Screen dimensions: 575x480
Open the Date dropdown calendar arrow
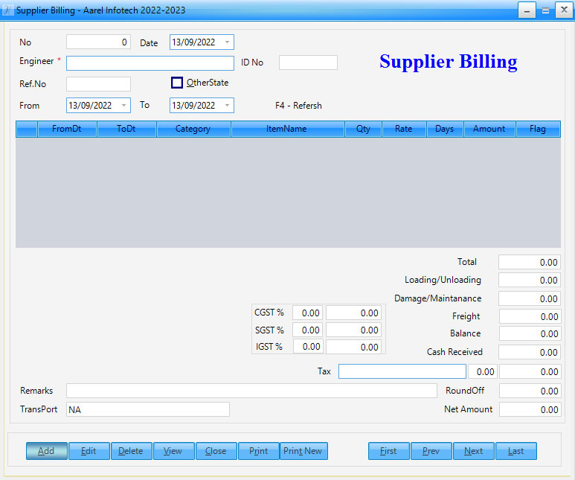(227, 42)
